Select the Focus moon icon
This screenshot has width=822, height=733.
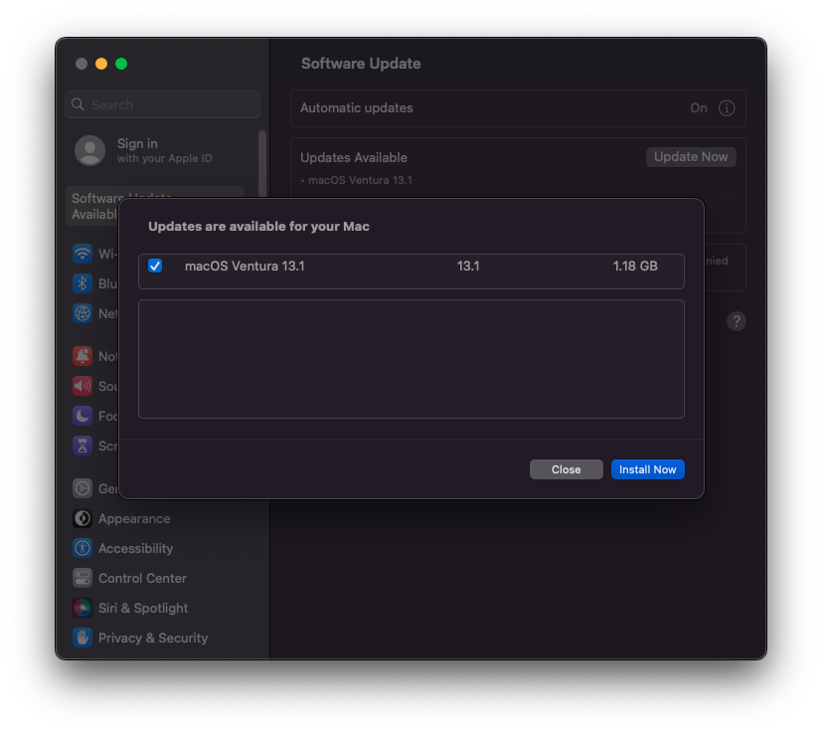[82, 416]
